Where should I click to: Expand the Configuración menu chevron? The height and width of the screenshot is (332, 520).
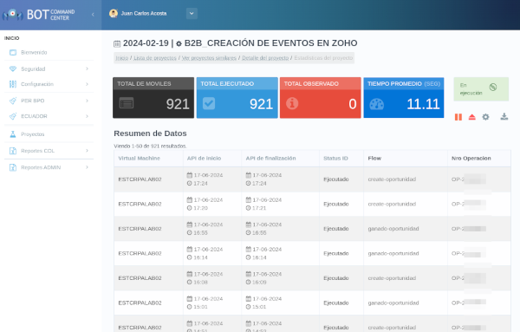[x=87, y=84]
